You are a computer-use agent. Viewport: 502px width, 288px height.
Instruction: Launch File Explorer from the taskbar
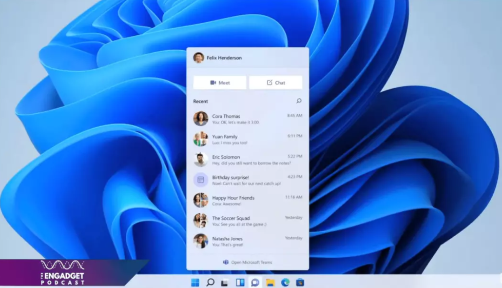[270, 282]
